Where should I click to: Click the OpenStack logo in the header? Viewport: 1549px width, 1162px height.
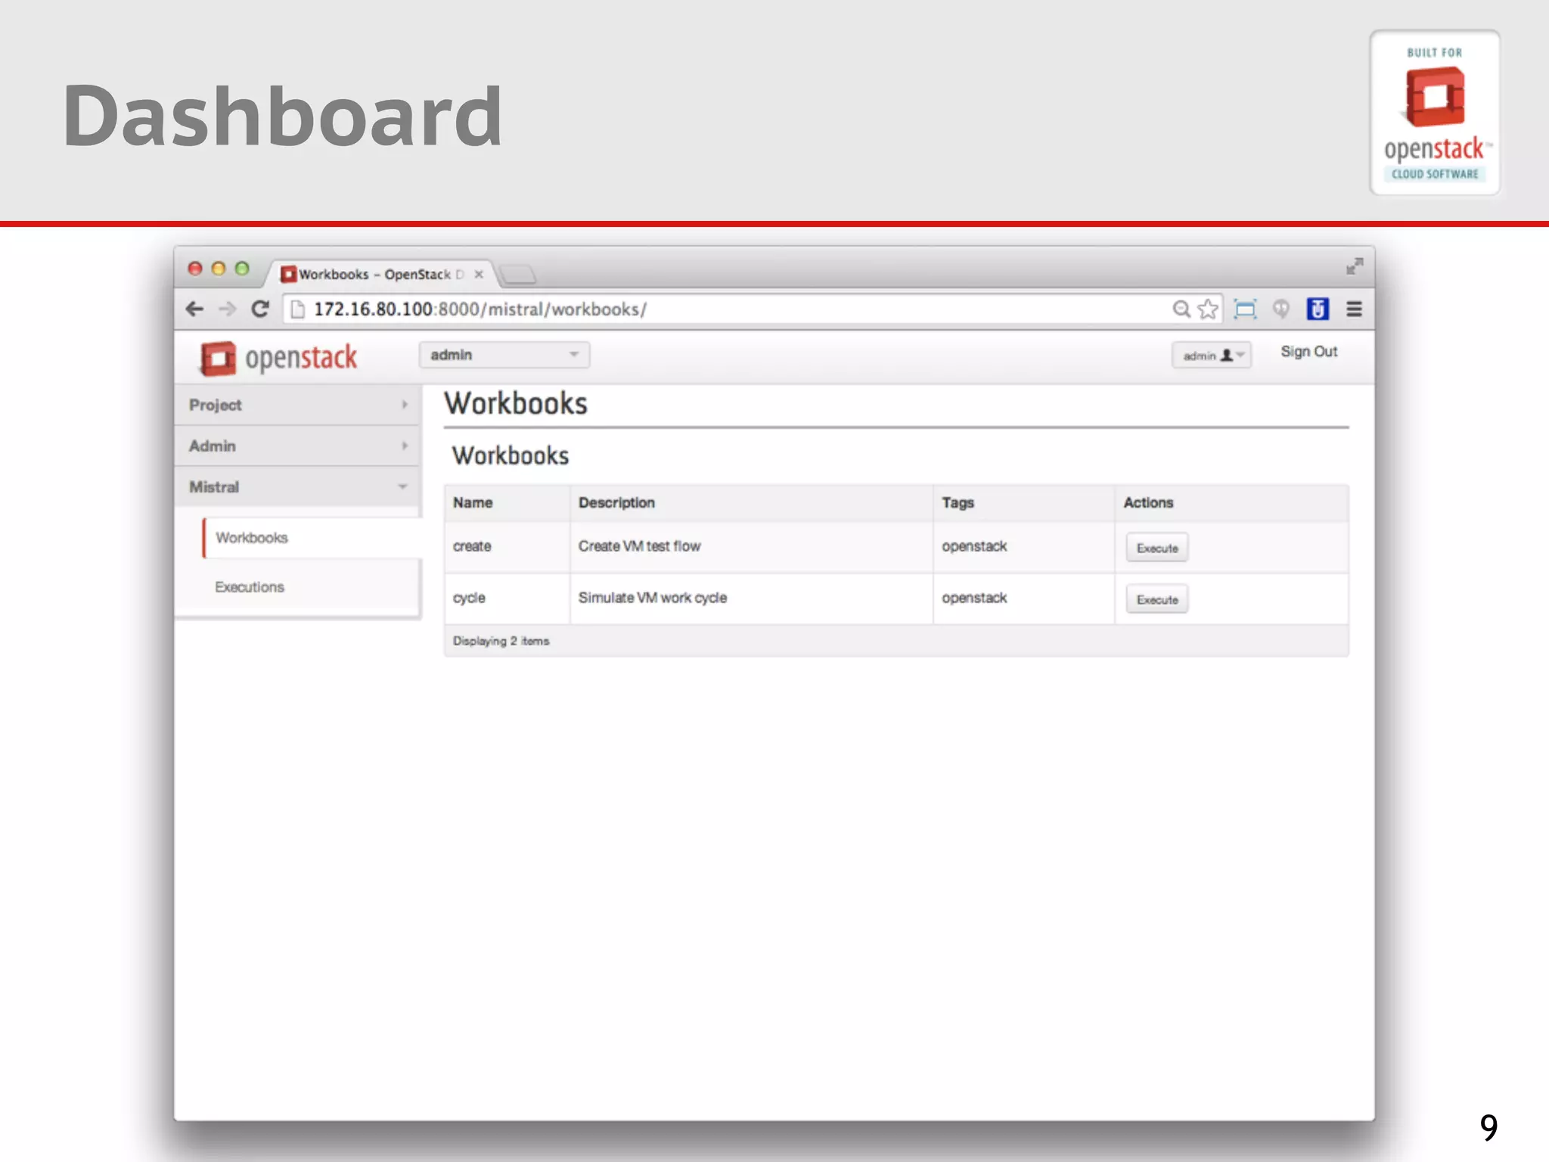tap(278, 358)
